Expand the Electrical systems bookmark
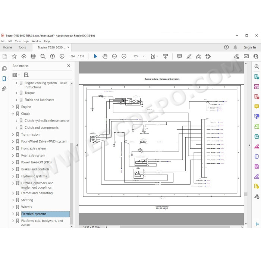Viewport: 261px width, 261px height. (x=13, y=214)
